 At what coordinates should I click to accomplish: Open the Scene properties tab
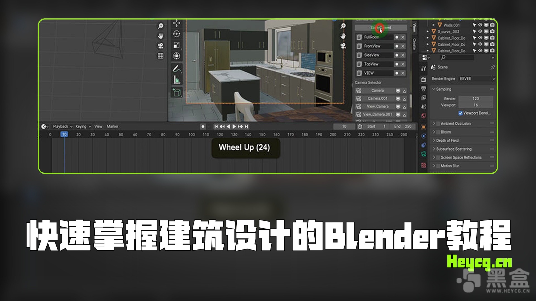423,107
